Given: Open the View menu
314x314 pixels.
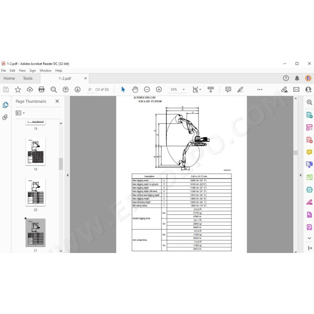Looking at the screenshot, I should (x=22, y=70).
